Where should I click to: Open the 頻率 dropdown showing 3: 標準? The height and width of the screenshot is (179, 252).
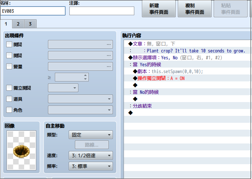(x=91, y=166)
